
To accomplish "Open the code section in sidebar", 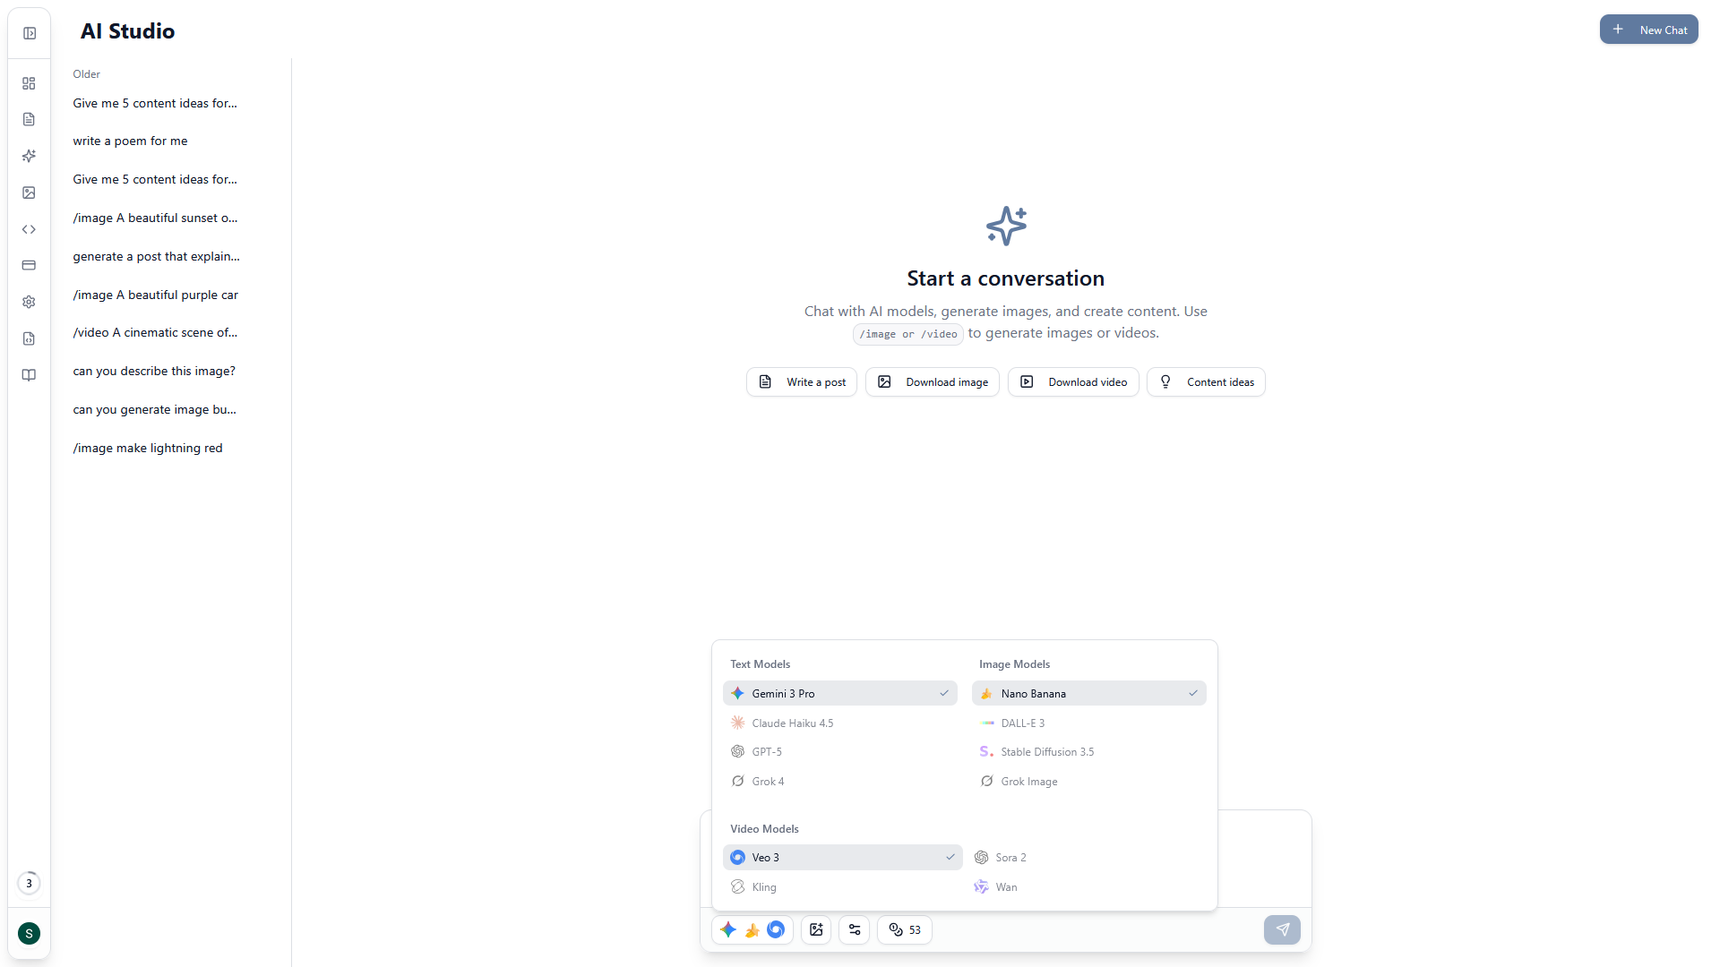I will point(30,229).
